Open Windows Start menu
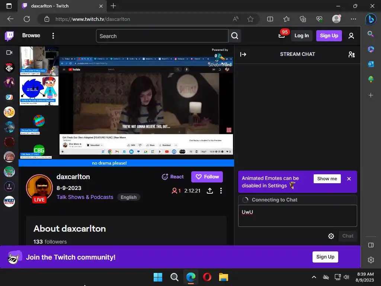 158,277
